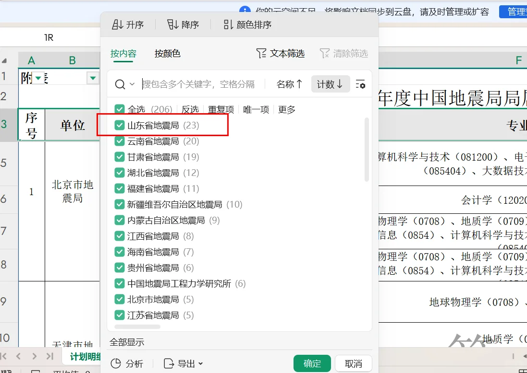This screenshot has width=527, height=373.
Task: Click 更多 options link
Action: (x=287, y=109)
